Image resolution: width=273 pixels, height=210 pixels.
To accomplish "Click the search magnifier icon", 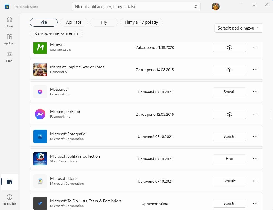I will [195, 7].
